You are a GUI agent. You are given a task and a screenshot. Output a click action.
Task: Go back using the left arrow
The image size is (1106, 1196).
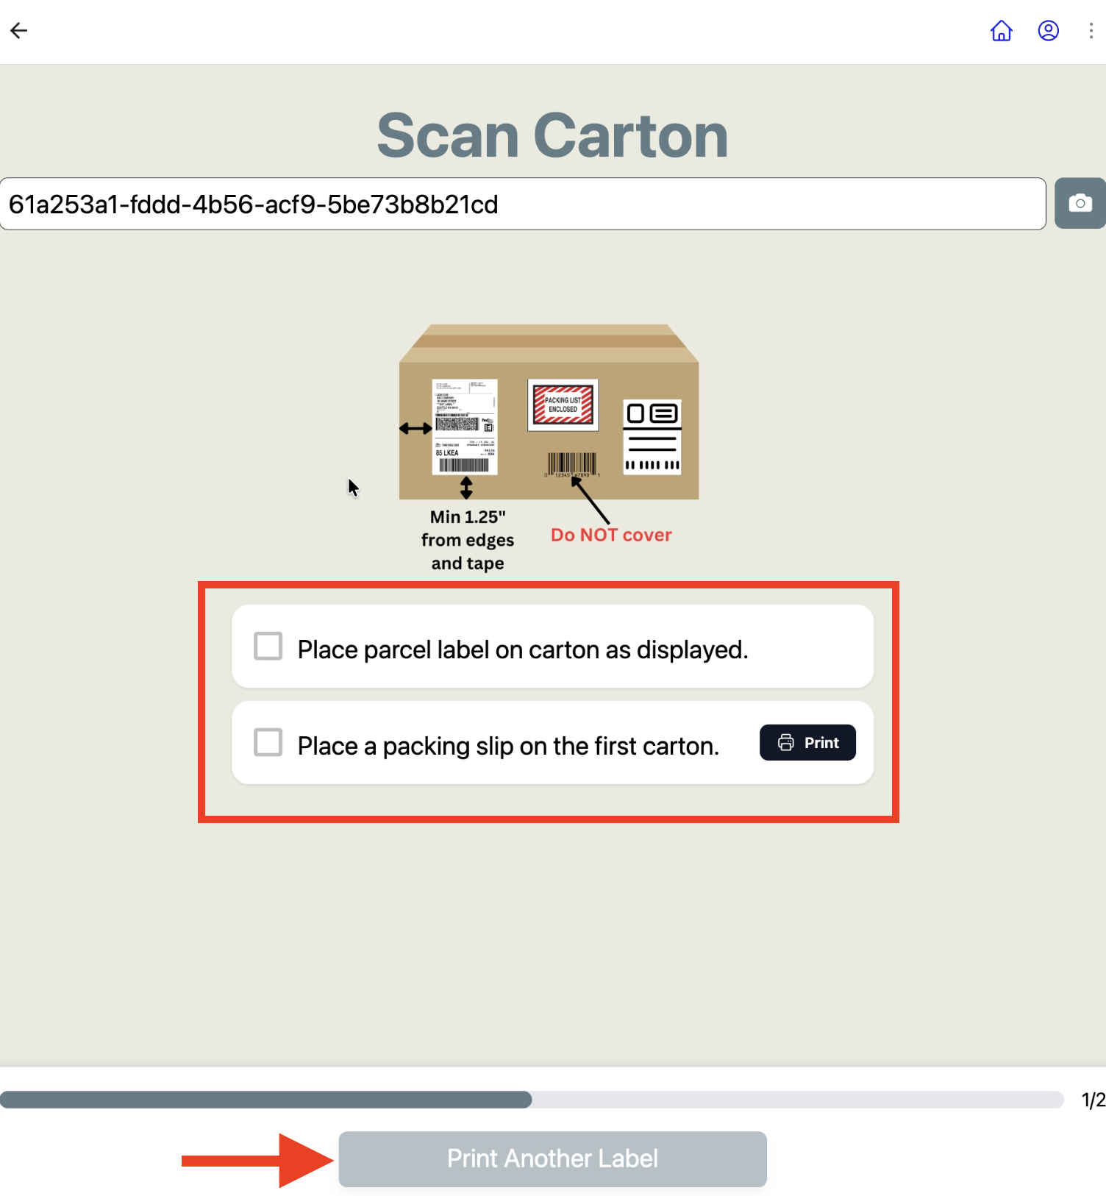pos(19,30)
